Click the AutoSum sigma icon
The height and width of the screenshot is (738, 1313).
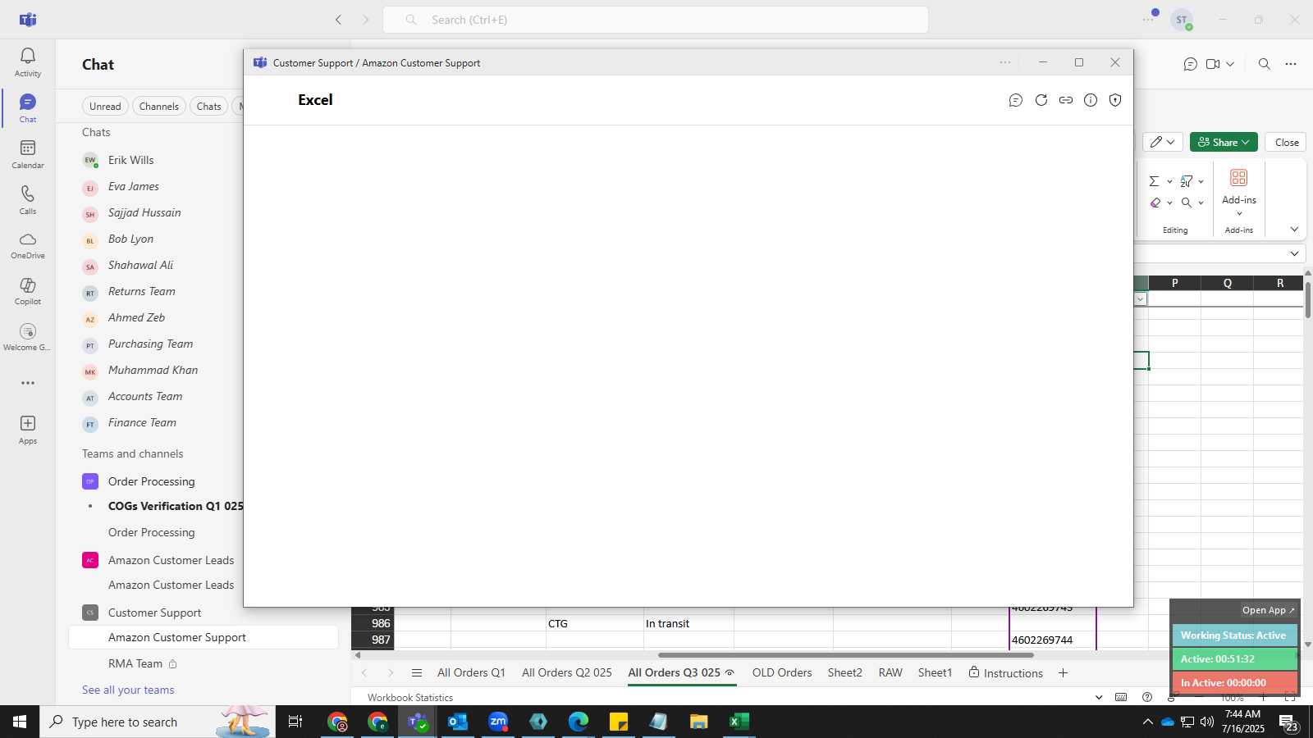1154,181
